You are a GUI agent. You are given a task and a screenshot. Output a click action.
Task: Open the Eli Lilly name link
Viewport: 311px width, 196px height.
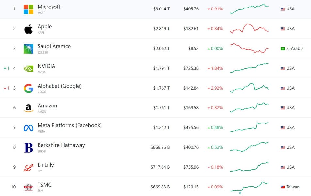[x=45, y=165]
